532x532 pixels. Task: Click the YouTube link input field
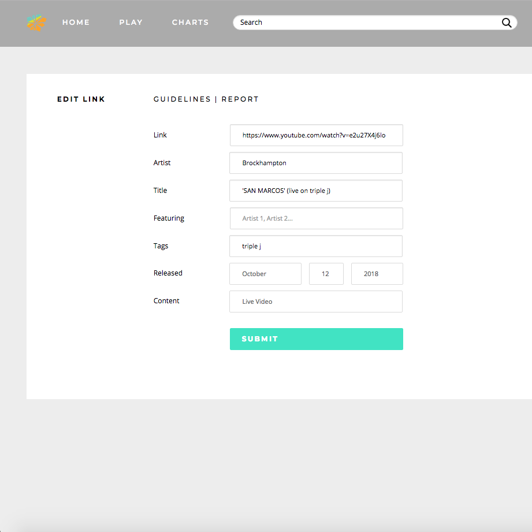tap(316, 135)
